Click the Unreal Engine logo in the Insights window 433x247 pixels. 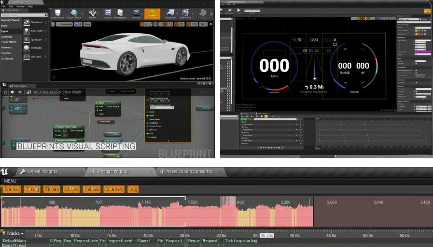tap(4, 172)
